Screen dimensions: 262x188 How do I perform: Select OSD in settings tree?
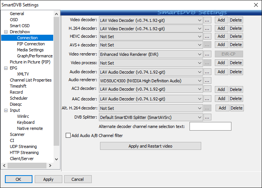(x=14, y=20)
